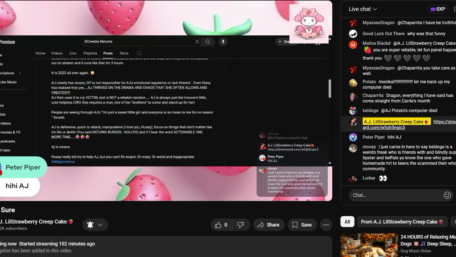Click the My Melody overlay image
456x257 pixels.
point(309,24)
